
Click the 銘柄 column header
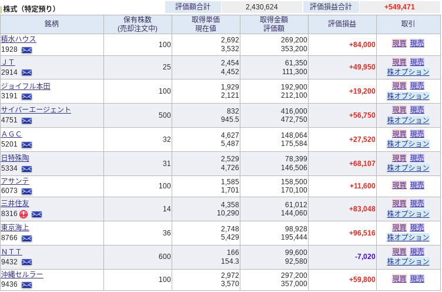click(x=52, y=24)
